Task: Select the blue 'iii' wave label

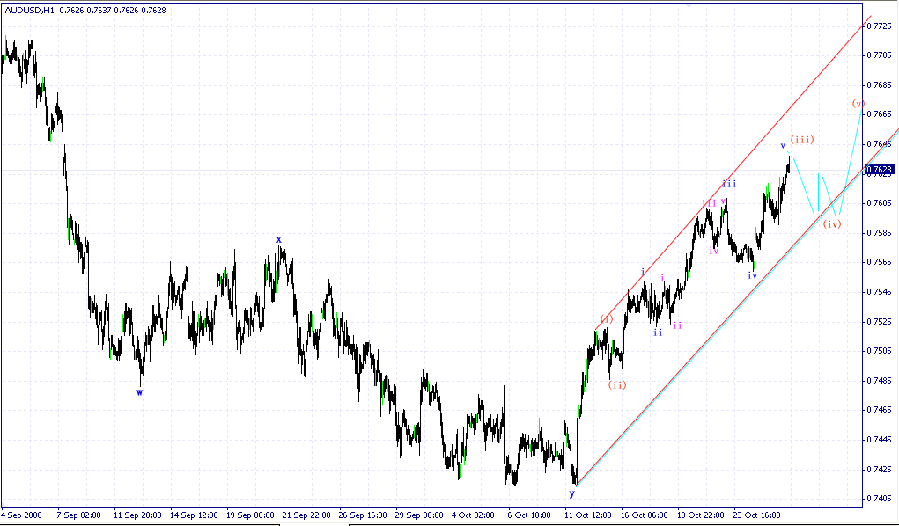Action: [729, 184]
